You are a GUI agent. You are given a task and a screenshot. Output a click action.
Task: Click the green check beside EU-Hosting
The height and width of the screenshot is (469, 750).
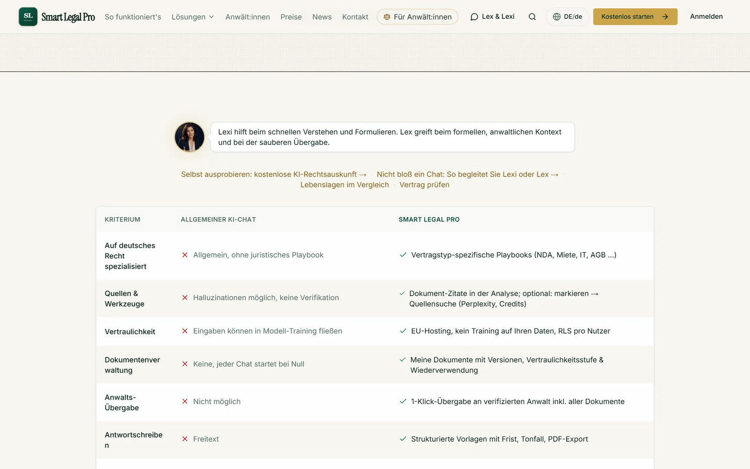403,331
